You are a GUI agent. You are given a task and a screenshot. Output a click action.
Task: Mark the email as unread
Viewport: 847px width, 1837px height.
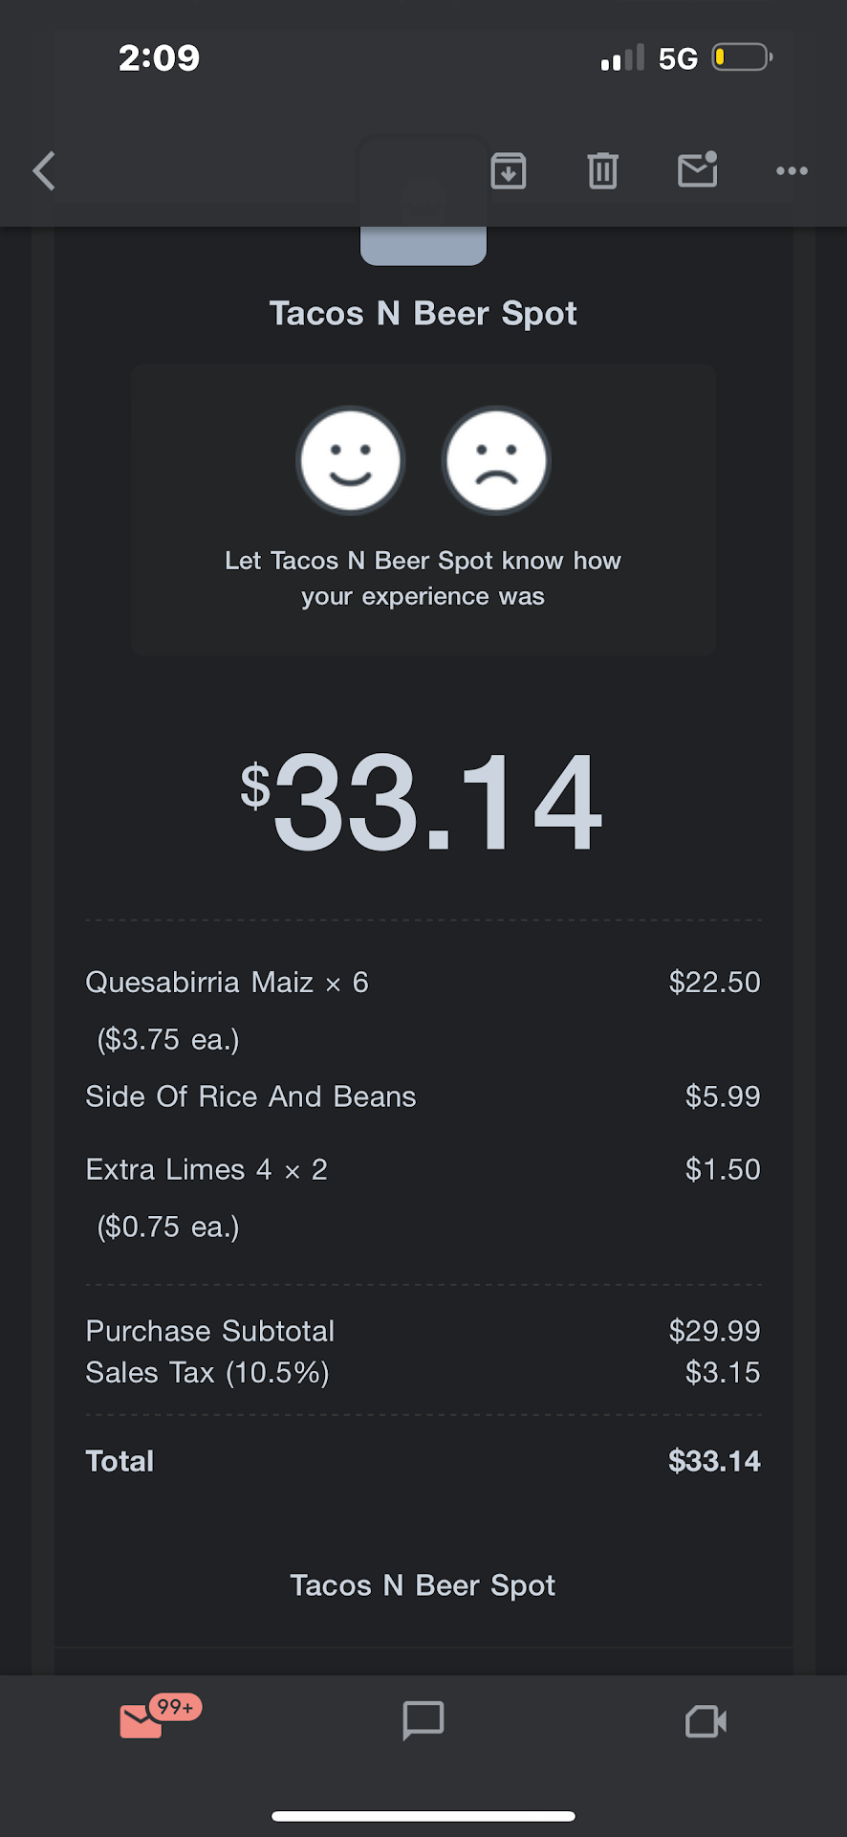pos(698,170)
